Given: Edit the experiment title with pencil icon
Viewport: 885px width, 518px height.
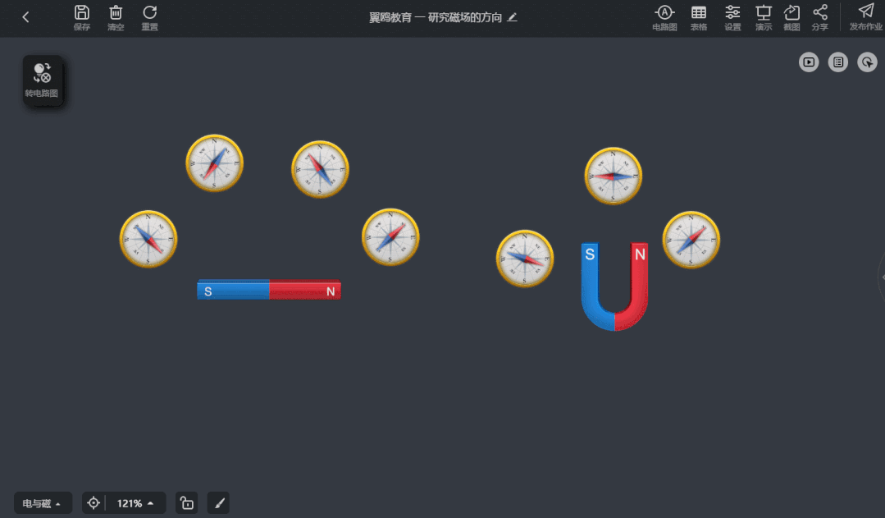Looking at the screenshot, I should click(x=513, y=17).
